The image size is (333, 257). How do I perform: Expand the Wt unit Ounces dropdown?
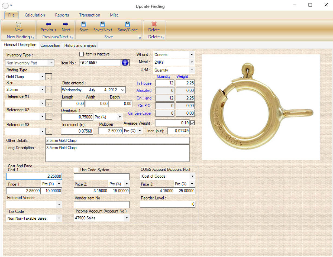(192, 55)
